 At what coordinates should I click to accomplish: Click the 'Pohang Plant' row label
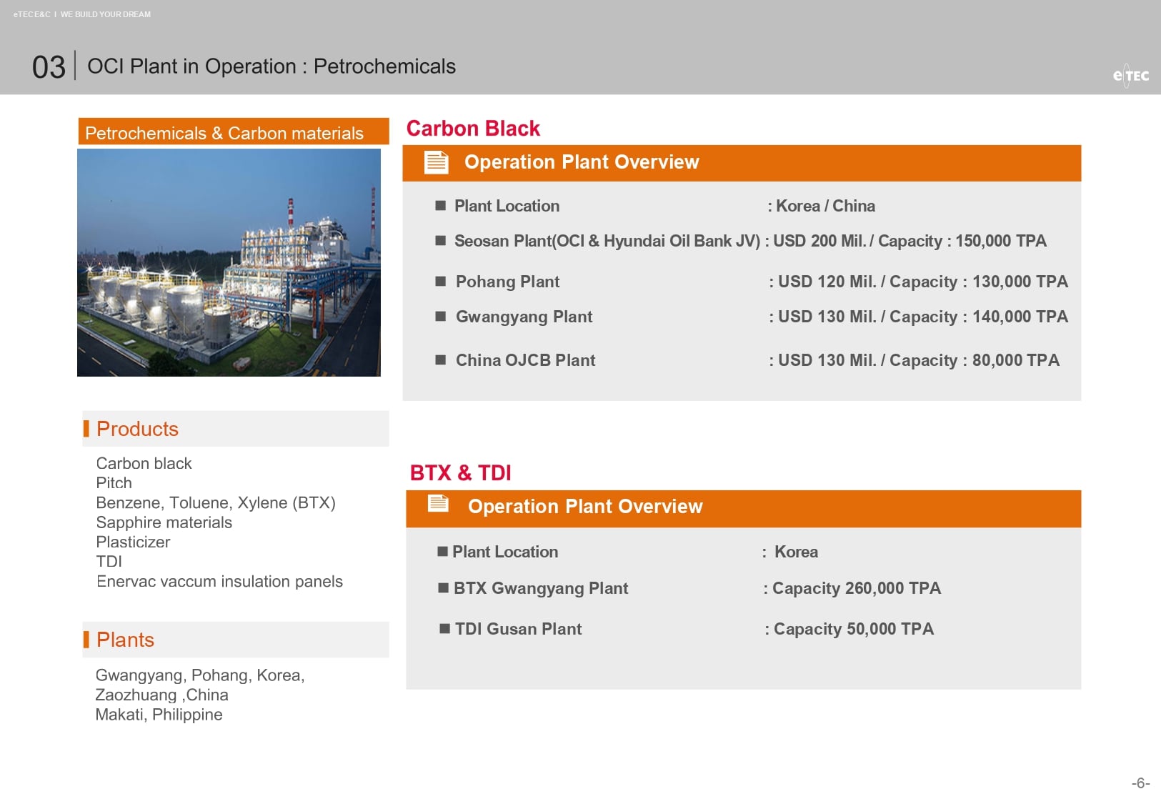coord(507,282)
